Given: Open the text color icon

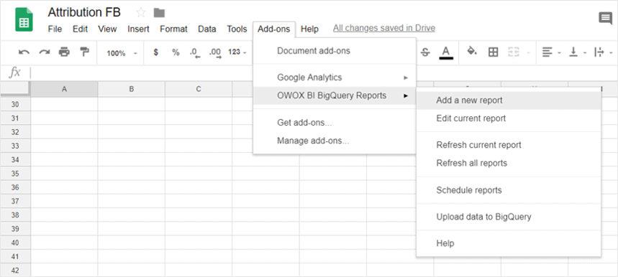Looking at the screenshot, I should [446, 52].
